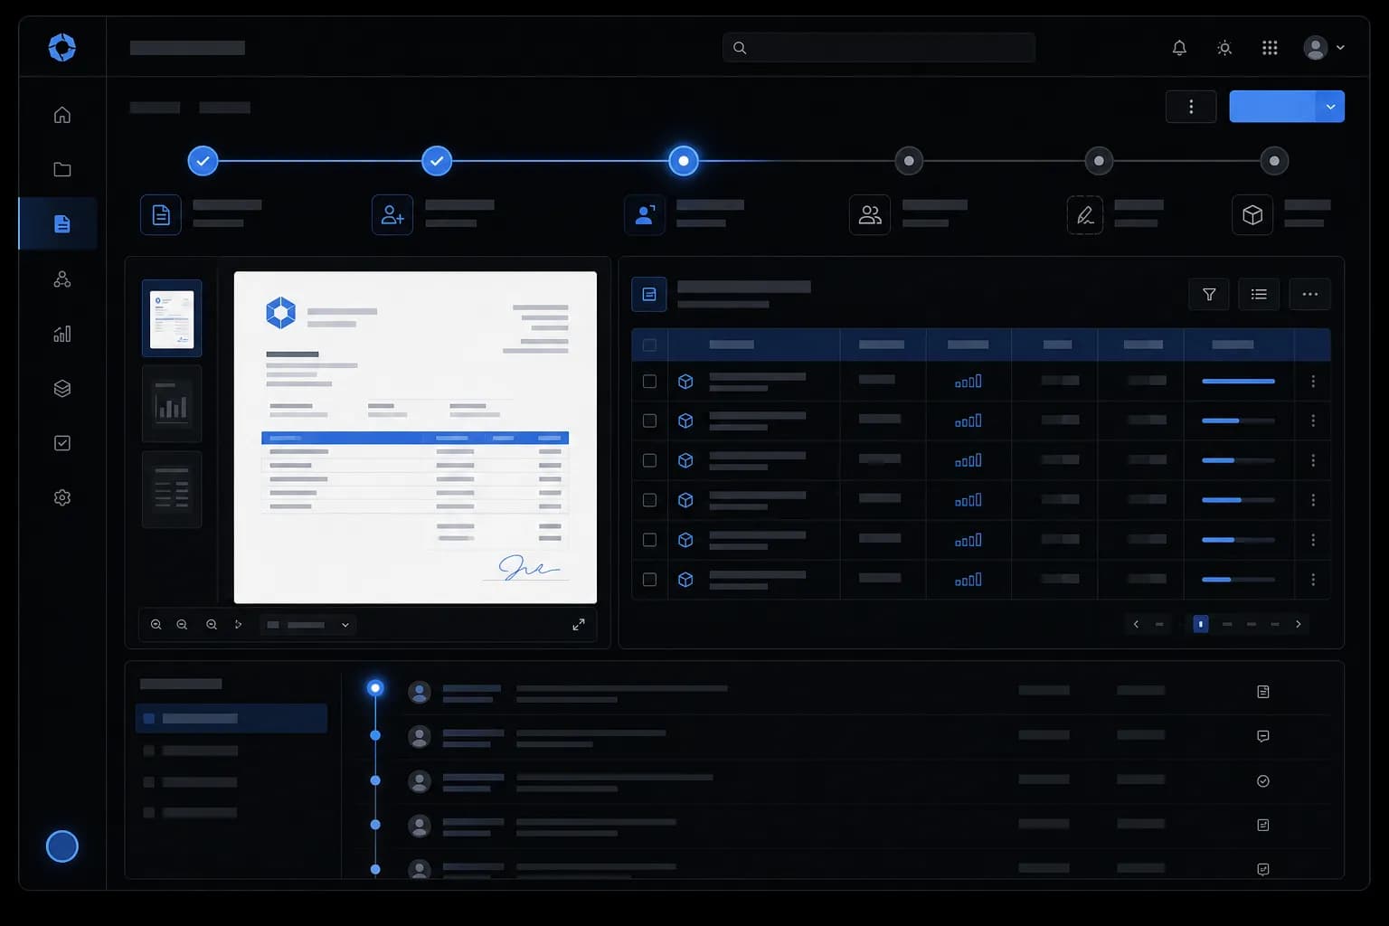Viewport: 1389px width, 926px height.
Task: Open the checkmark tasks icon in the sidebar
Action: [62, 443]
